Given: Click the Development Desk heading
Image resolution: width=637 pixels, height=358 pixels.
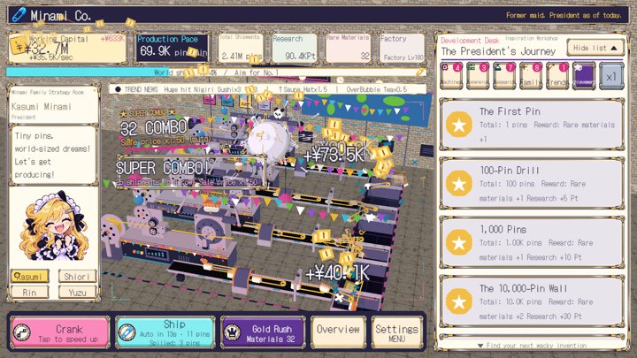Looking at the screenshot, I should [470, 41].
